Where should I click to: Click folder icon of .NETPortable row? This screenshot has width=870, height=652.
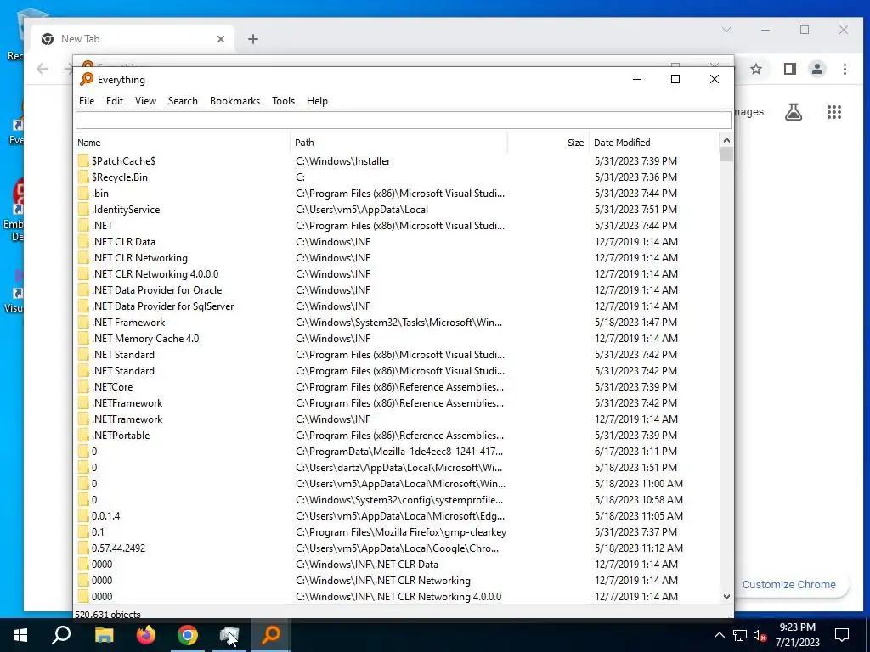(83, 436)
